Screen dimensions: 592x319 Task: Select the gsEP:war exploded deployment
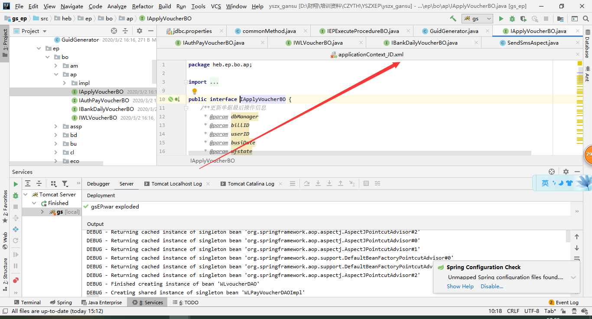coord(115,207)
